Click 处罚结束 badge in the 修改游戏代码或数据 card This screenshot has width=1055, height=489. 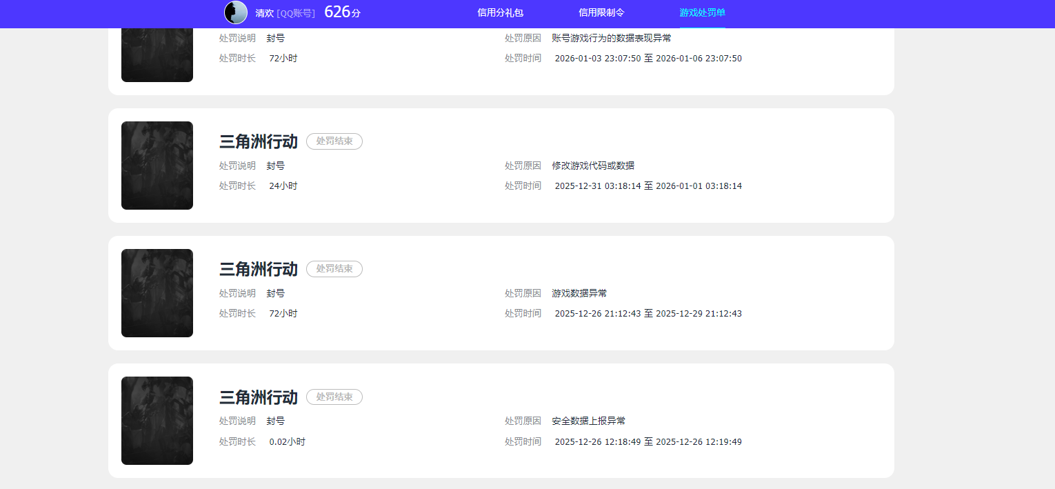pyautogui.click(x=334, y=141)
